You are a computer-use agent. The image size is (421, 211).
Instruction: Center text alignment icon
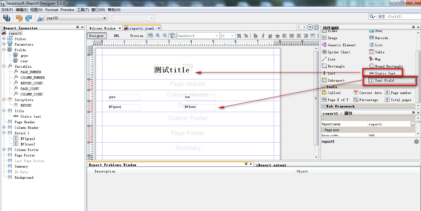tap(299, 36)
